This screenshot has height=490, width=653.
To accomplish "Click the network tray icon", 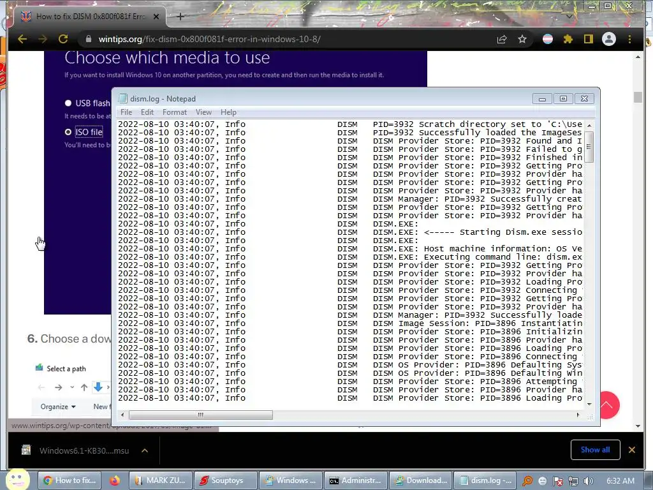I will click(573, 481).
